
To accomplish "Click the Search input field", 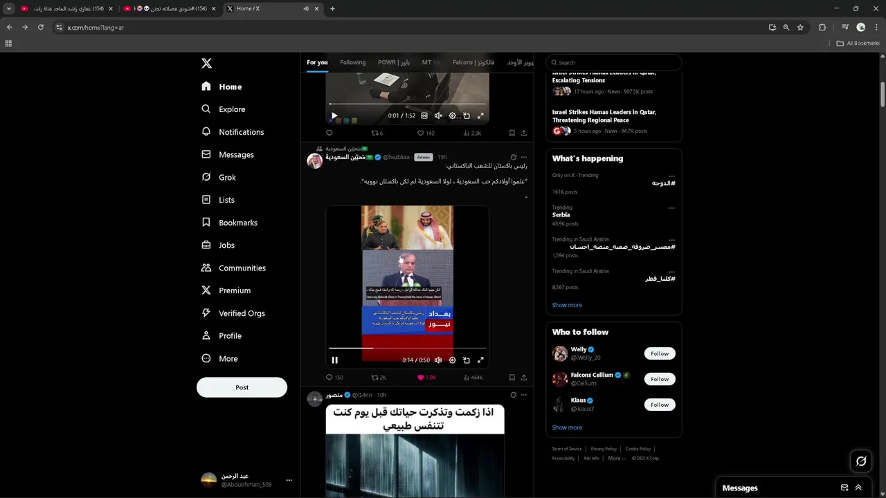I will click(x=613, y=62).
